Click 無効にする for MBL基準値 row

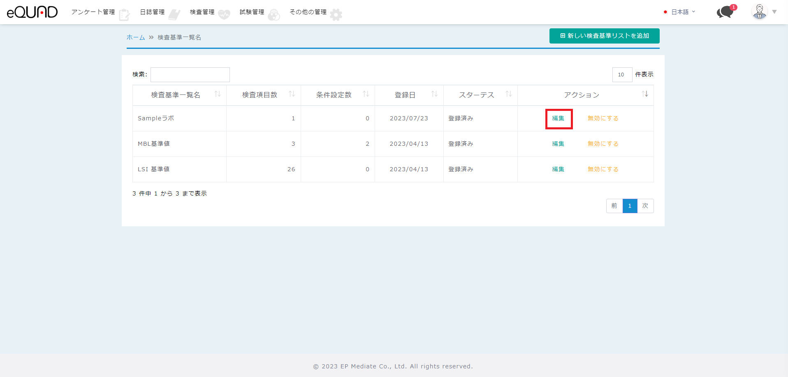[603, 144]
